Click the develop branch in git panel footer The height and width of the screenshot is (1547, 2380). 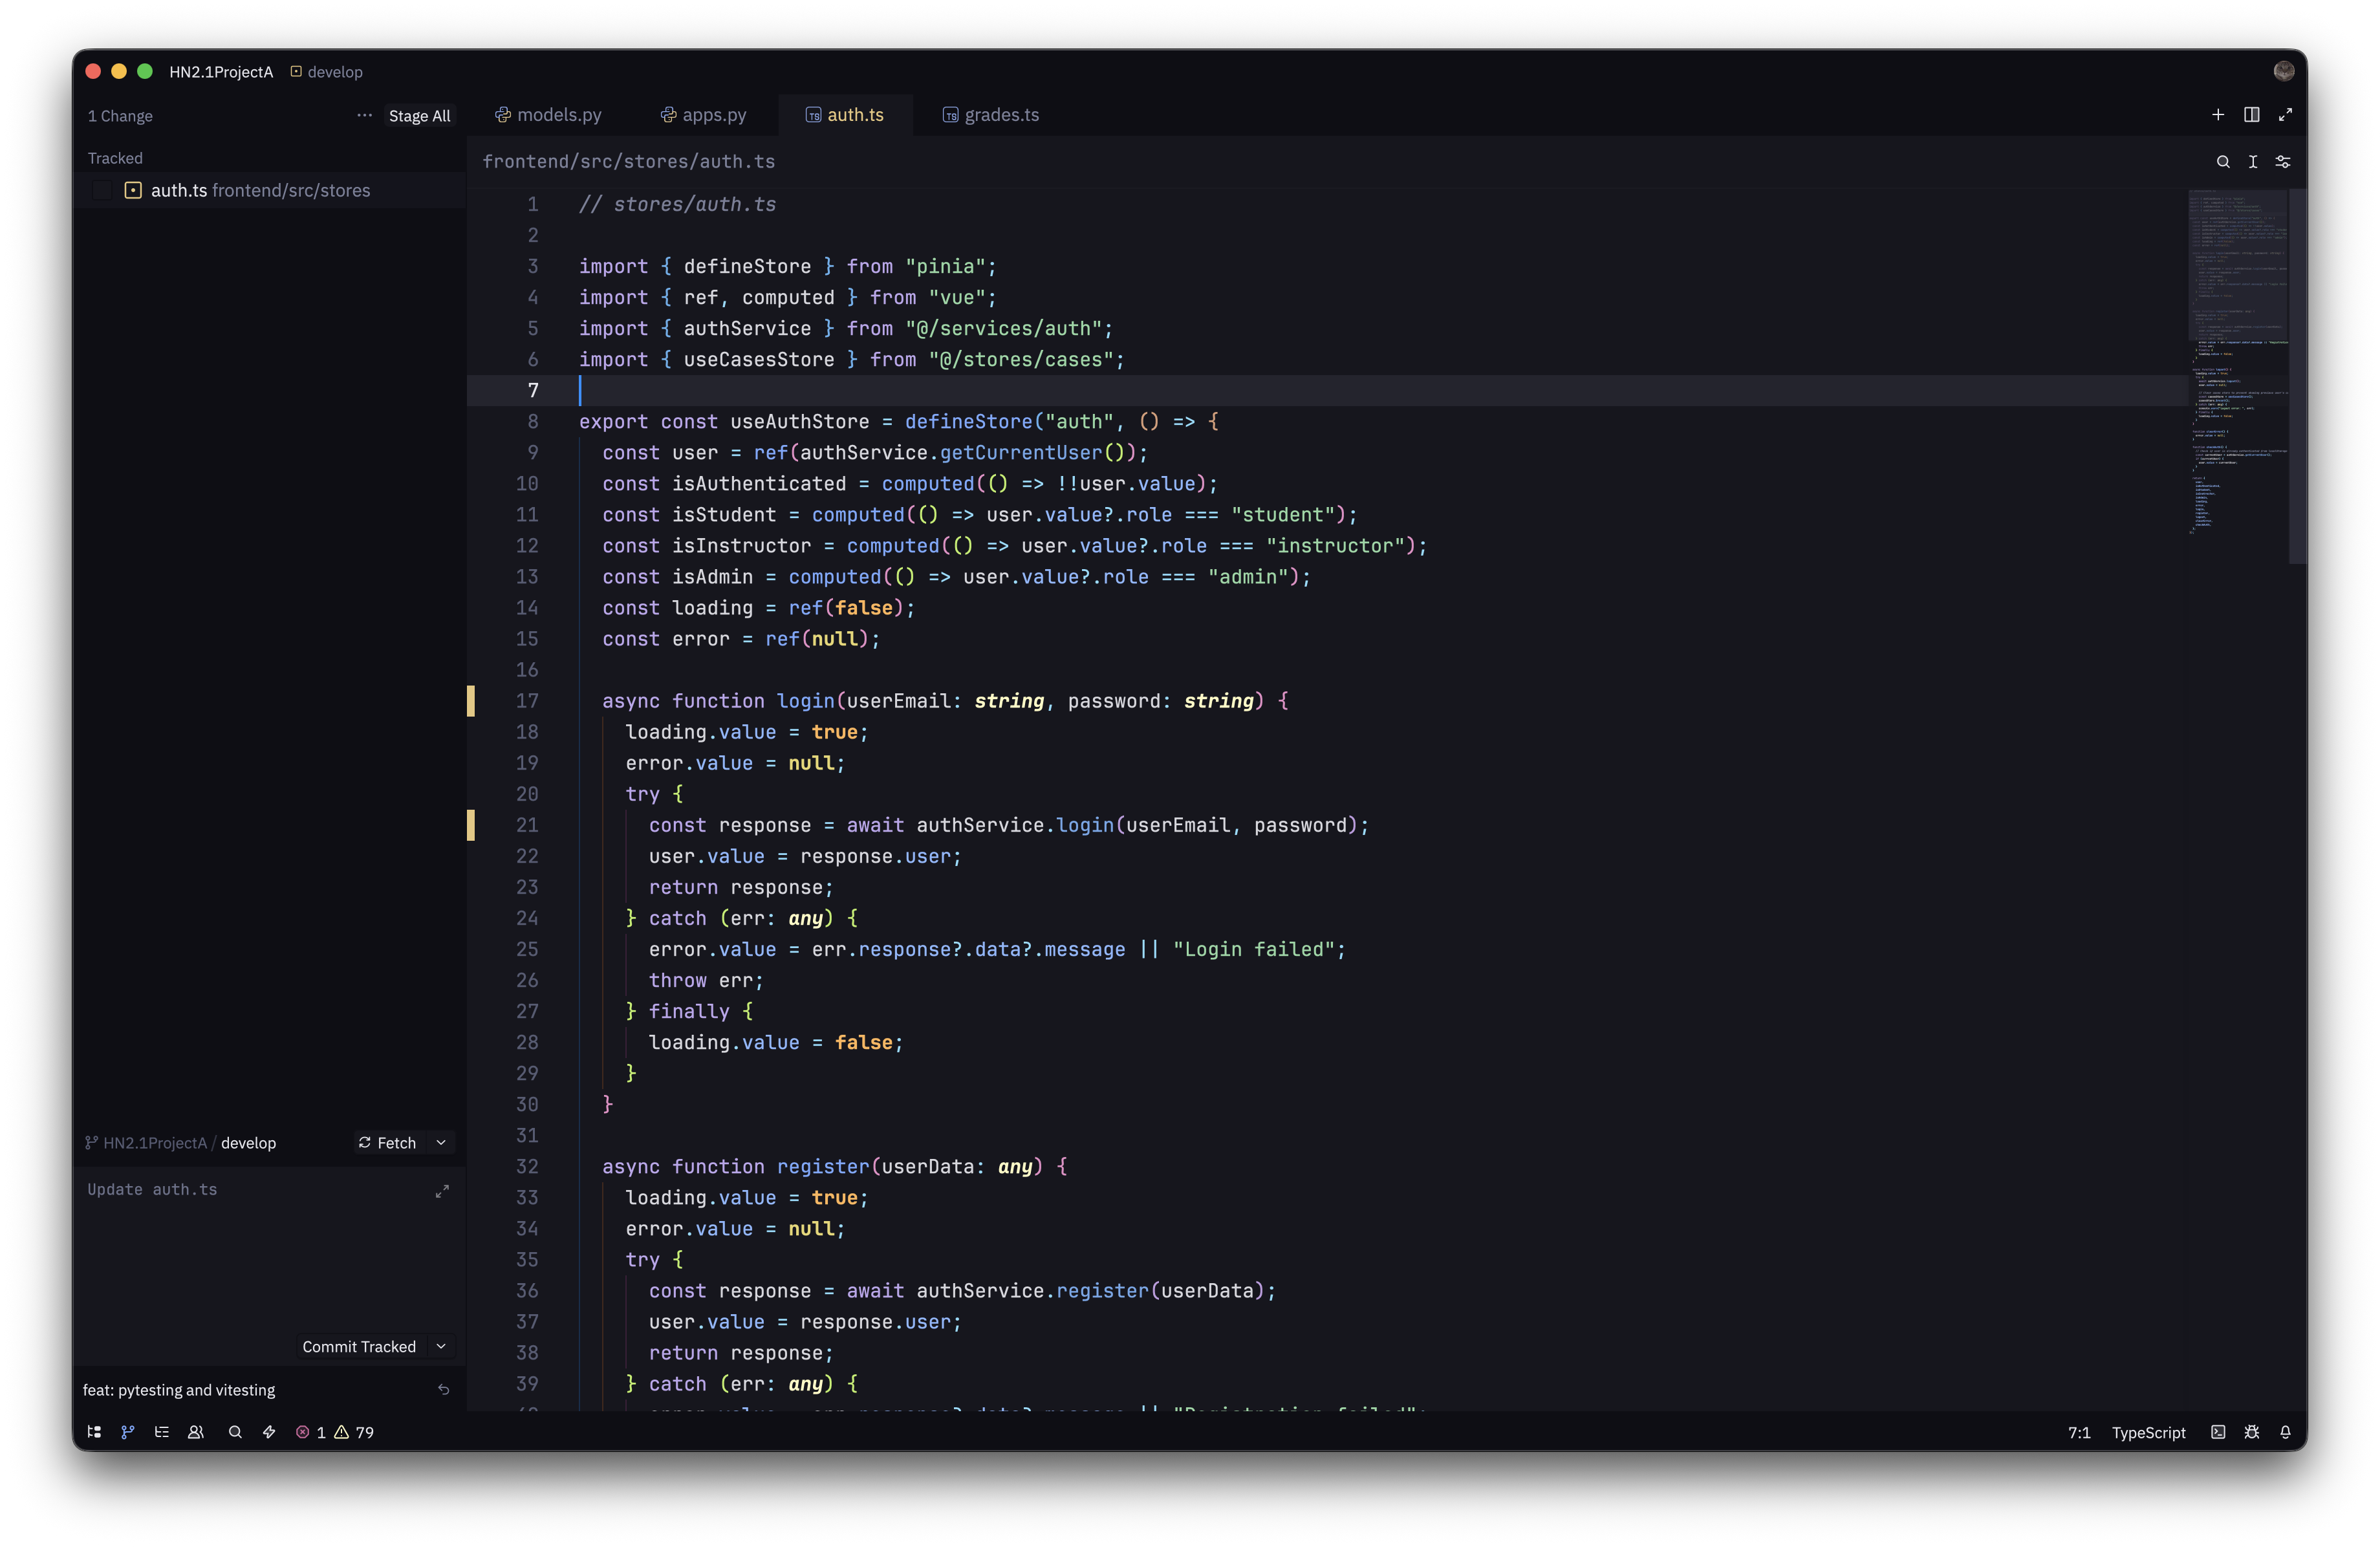(x=248, y=1143)
